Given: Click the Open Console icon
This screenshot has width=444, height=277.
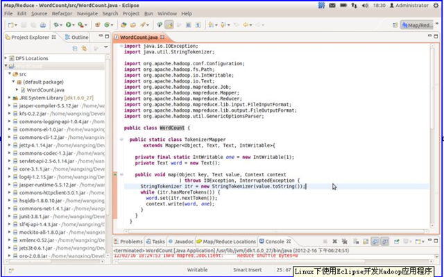Looking at the screenshot, I should point(418,242).
